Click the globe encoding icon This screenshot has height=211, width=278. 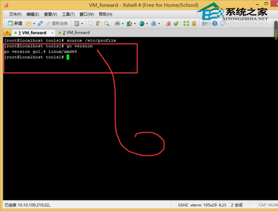142,23
